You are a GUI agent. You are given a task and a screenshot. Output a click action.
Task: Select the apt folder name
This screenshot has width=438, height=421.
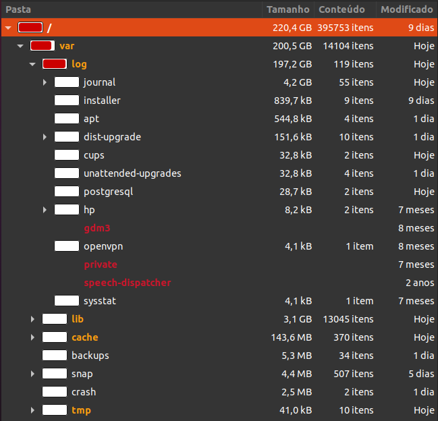click(91, 119)
